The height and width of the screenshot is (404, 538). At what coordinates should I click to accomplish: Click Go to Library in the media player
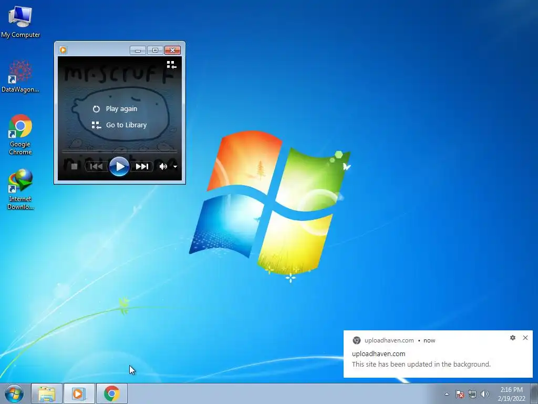pyautogui.click(x=119, y=125)
